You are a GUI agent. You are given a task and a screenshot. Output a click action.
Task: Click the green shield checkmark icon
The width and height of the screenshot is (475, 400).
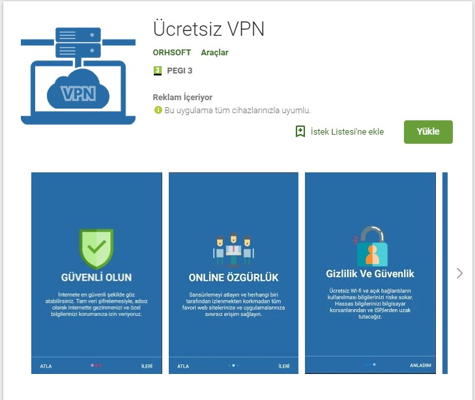tap(96, 248)
